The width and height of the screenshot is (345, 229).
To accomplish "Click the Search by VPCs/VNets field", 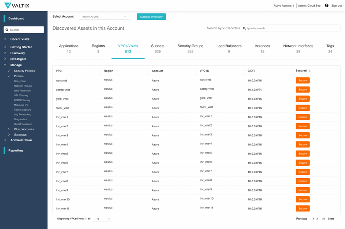I will pyautogui.click(x=291, y=28).
